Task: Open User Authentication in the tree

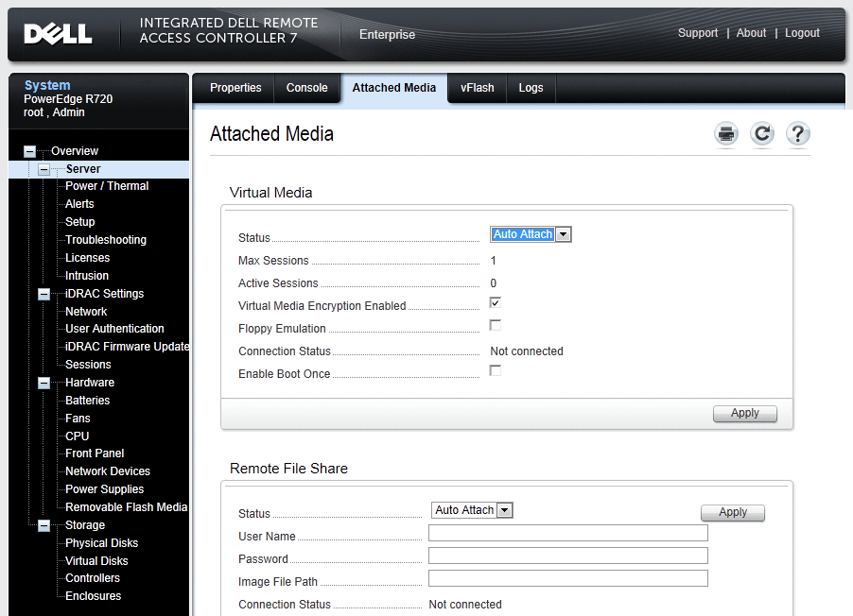Action: [x=114, y=329]
